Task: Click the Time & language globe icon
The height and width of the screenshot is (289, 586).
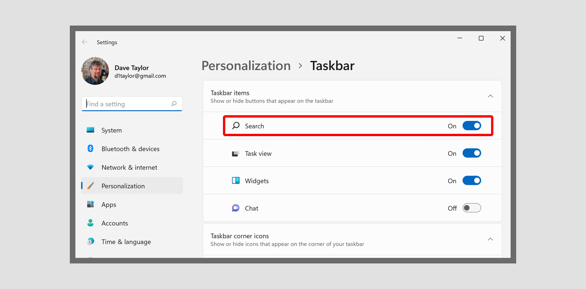Action: pos(91,242)
